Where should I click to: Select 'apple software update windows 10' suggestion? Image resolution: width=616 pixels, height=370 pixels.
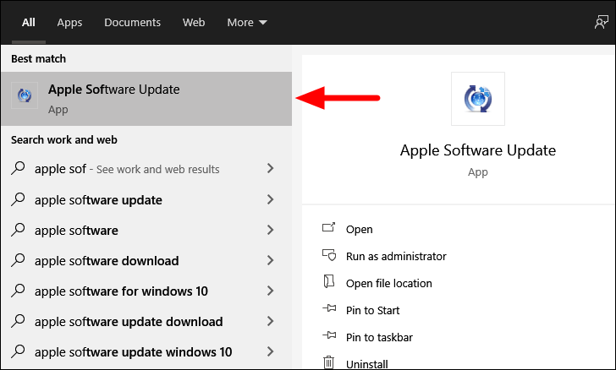click(x=133, y=352)
